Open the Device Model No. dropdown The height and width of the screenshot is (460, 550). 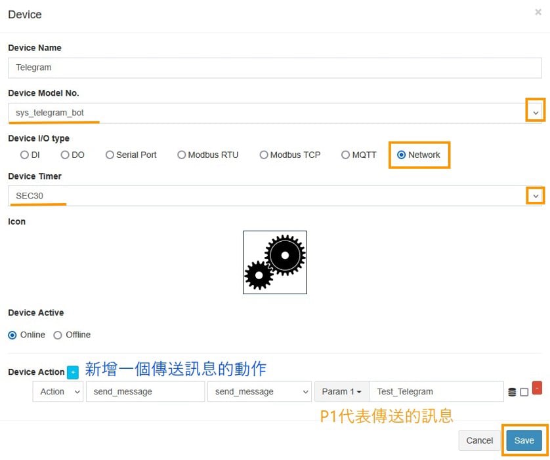[536, 113]
